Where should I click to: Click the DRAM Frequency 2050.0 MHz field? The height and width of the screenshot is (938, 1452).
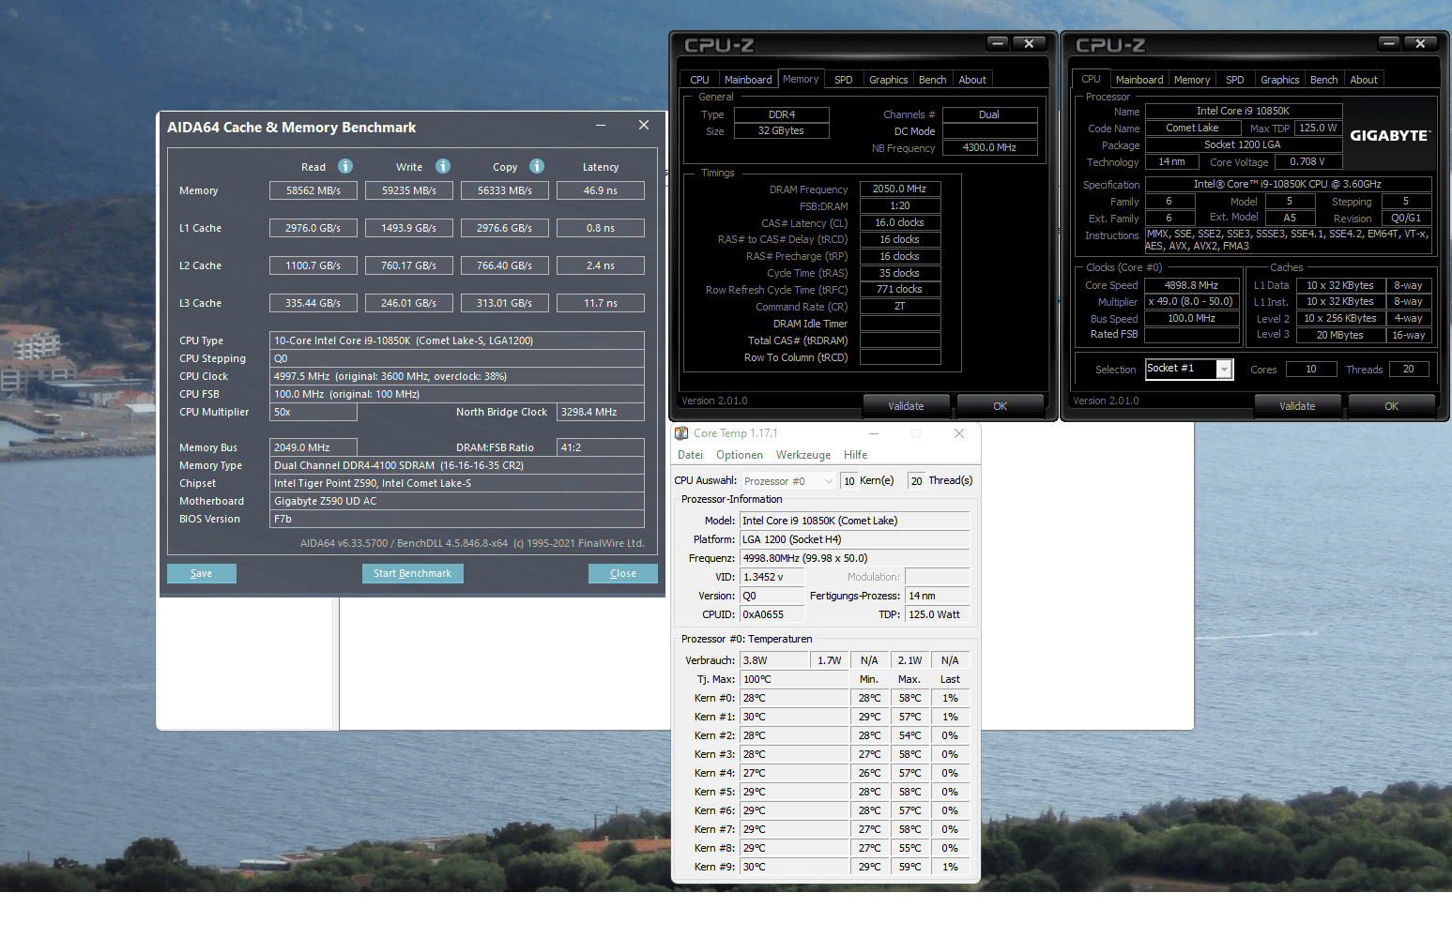tap(900, 189)
